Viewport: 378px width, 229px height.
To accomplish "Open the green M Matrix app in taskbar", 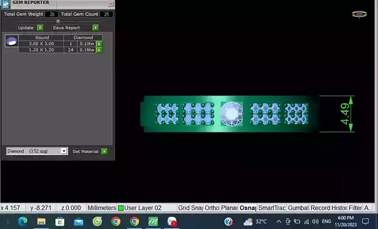I will pos(153,221).
